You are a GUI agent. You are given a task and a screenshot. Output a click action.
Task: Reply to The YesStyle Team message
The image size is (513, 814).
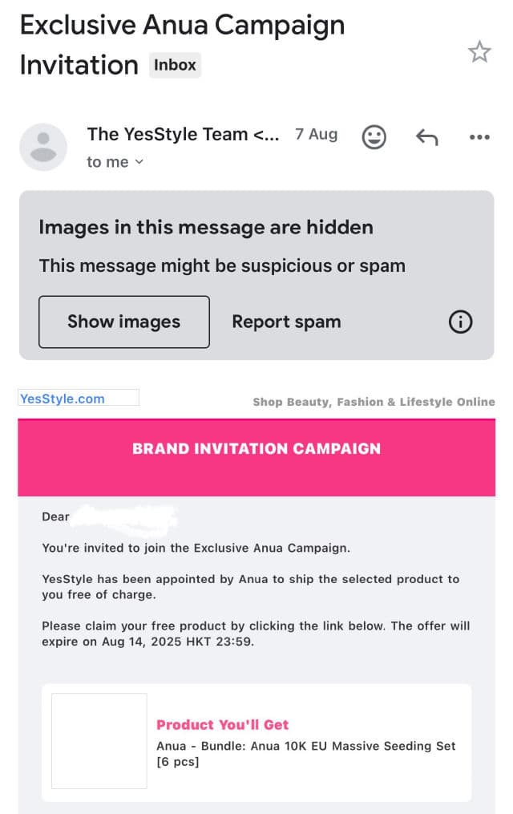(x=426, y=137)
